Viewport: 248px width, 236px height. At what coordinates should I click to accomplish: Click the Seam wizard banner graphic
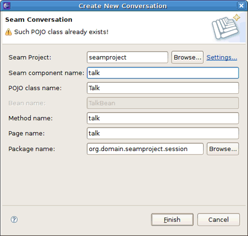pyautogui.click(x=226, y=27)
